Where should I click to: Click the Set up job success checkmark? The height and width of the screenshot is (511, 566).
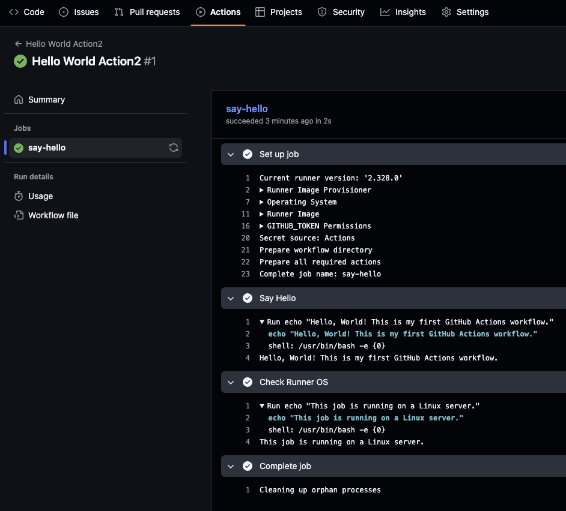[x=248, y=154]
